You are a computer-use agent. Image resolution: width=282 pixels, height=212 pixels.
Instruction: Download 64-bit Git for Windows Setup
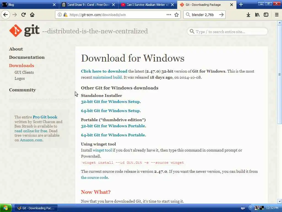[x=110, y=111]
